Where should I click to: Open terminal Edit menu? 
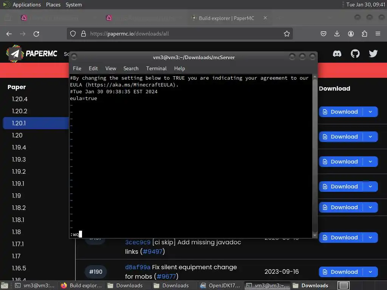coord(93,69)
